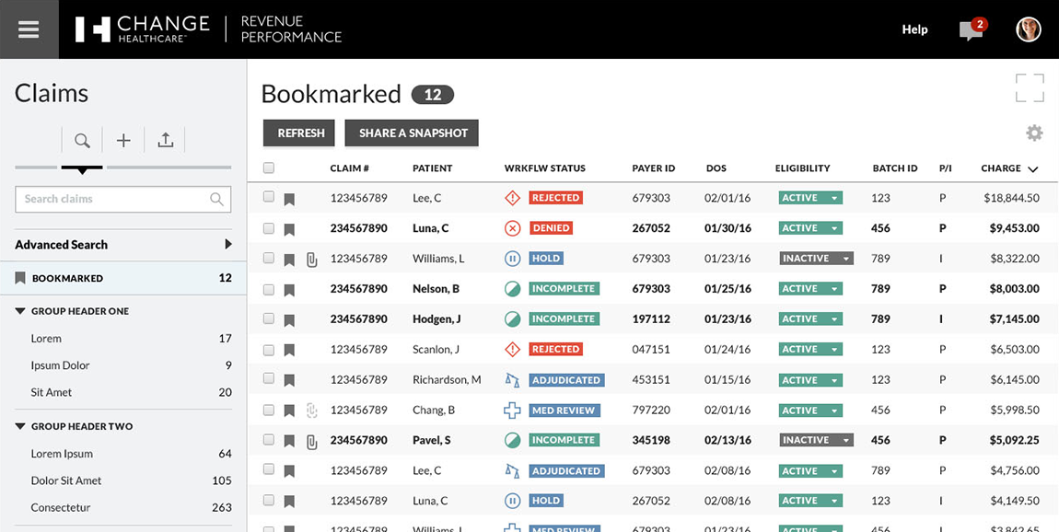Collapse Group Header One section
Viewport: 1059px width, 532px height.
(x=20, y=311)
